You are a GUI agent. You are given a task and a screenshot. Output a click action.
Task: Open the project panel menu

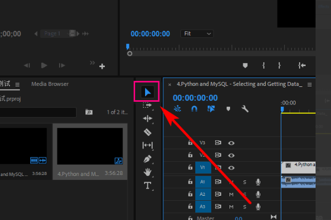(x=17, y=85)
